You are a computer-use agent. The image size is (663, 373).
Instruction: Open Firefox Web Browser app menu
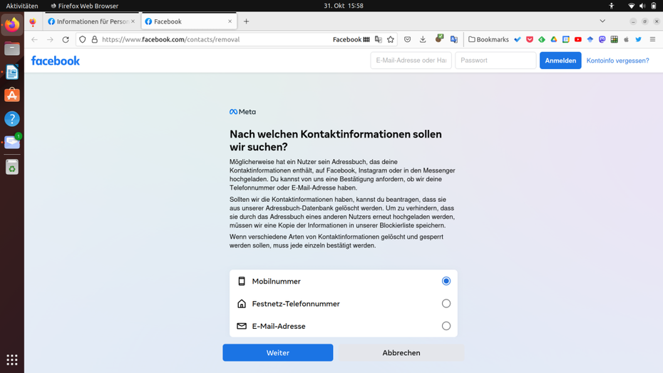(84, 6)
